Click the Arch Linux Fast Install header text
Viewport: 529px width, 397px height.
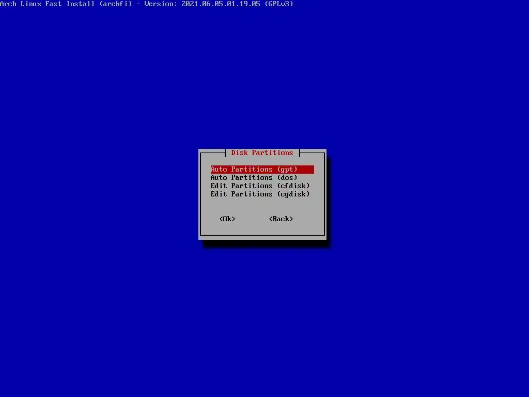(x=146, y=4)
